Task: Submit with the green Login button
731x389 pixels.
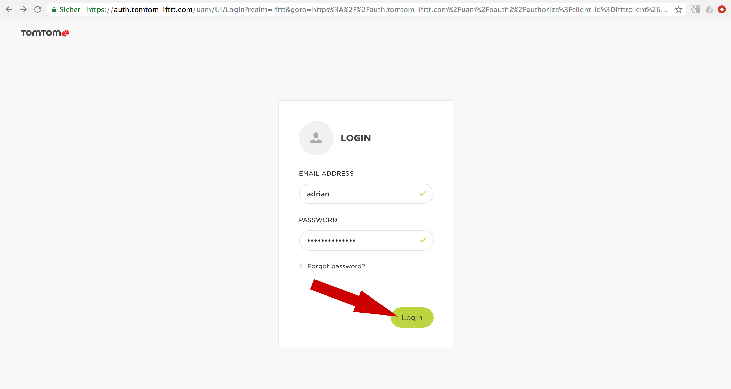Action: tap(412, 318)
